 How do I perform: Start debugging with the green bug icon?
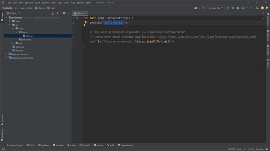(x=233, y=8)
